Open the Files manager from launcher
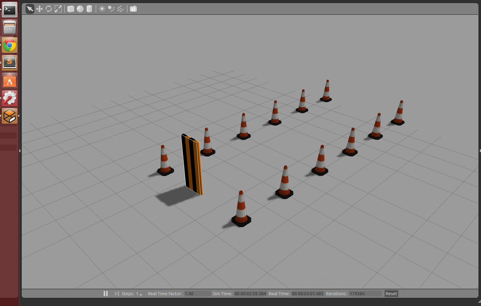 click(10, 28)
